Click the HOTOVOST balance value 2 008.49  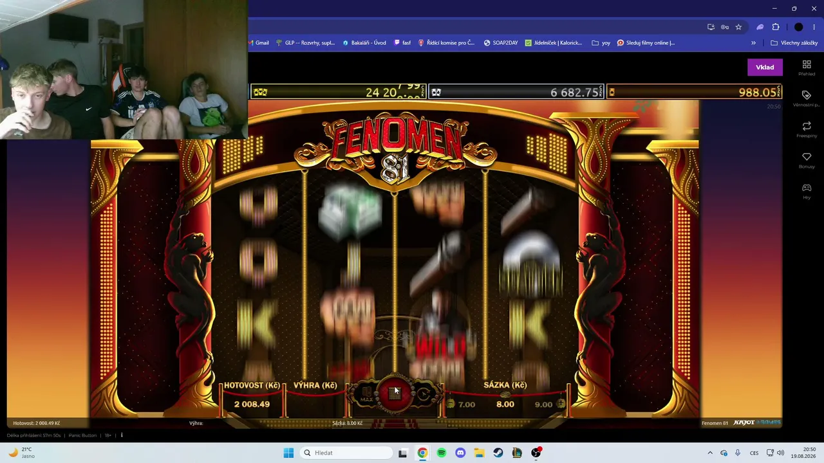click(x=252, y=404)
